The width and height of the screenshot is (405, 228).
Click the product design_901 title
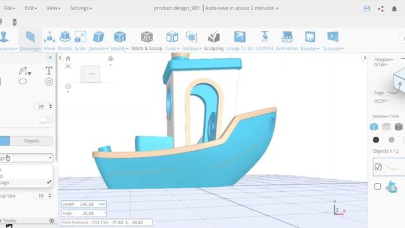(x=177, y=8)
